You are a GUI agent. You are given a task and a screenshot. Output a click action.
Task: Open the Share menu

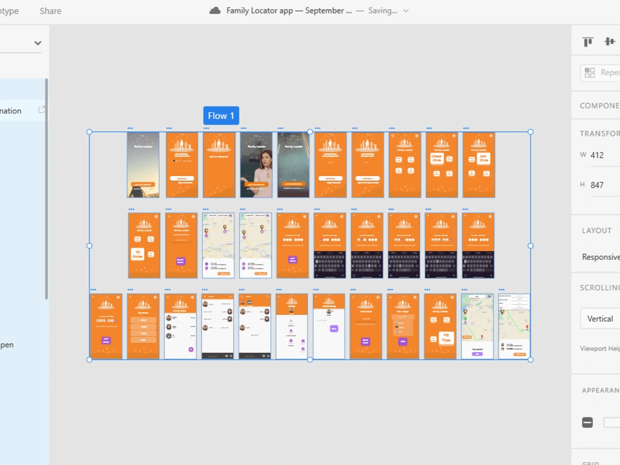coord(50,10)
